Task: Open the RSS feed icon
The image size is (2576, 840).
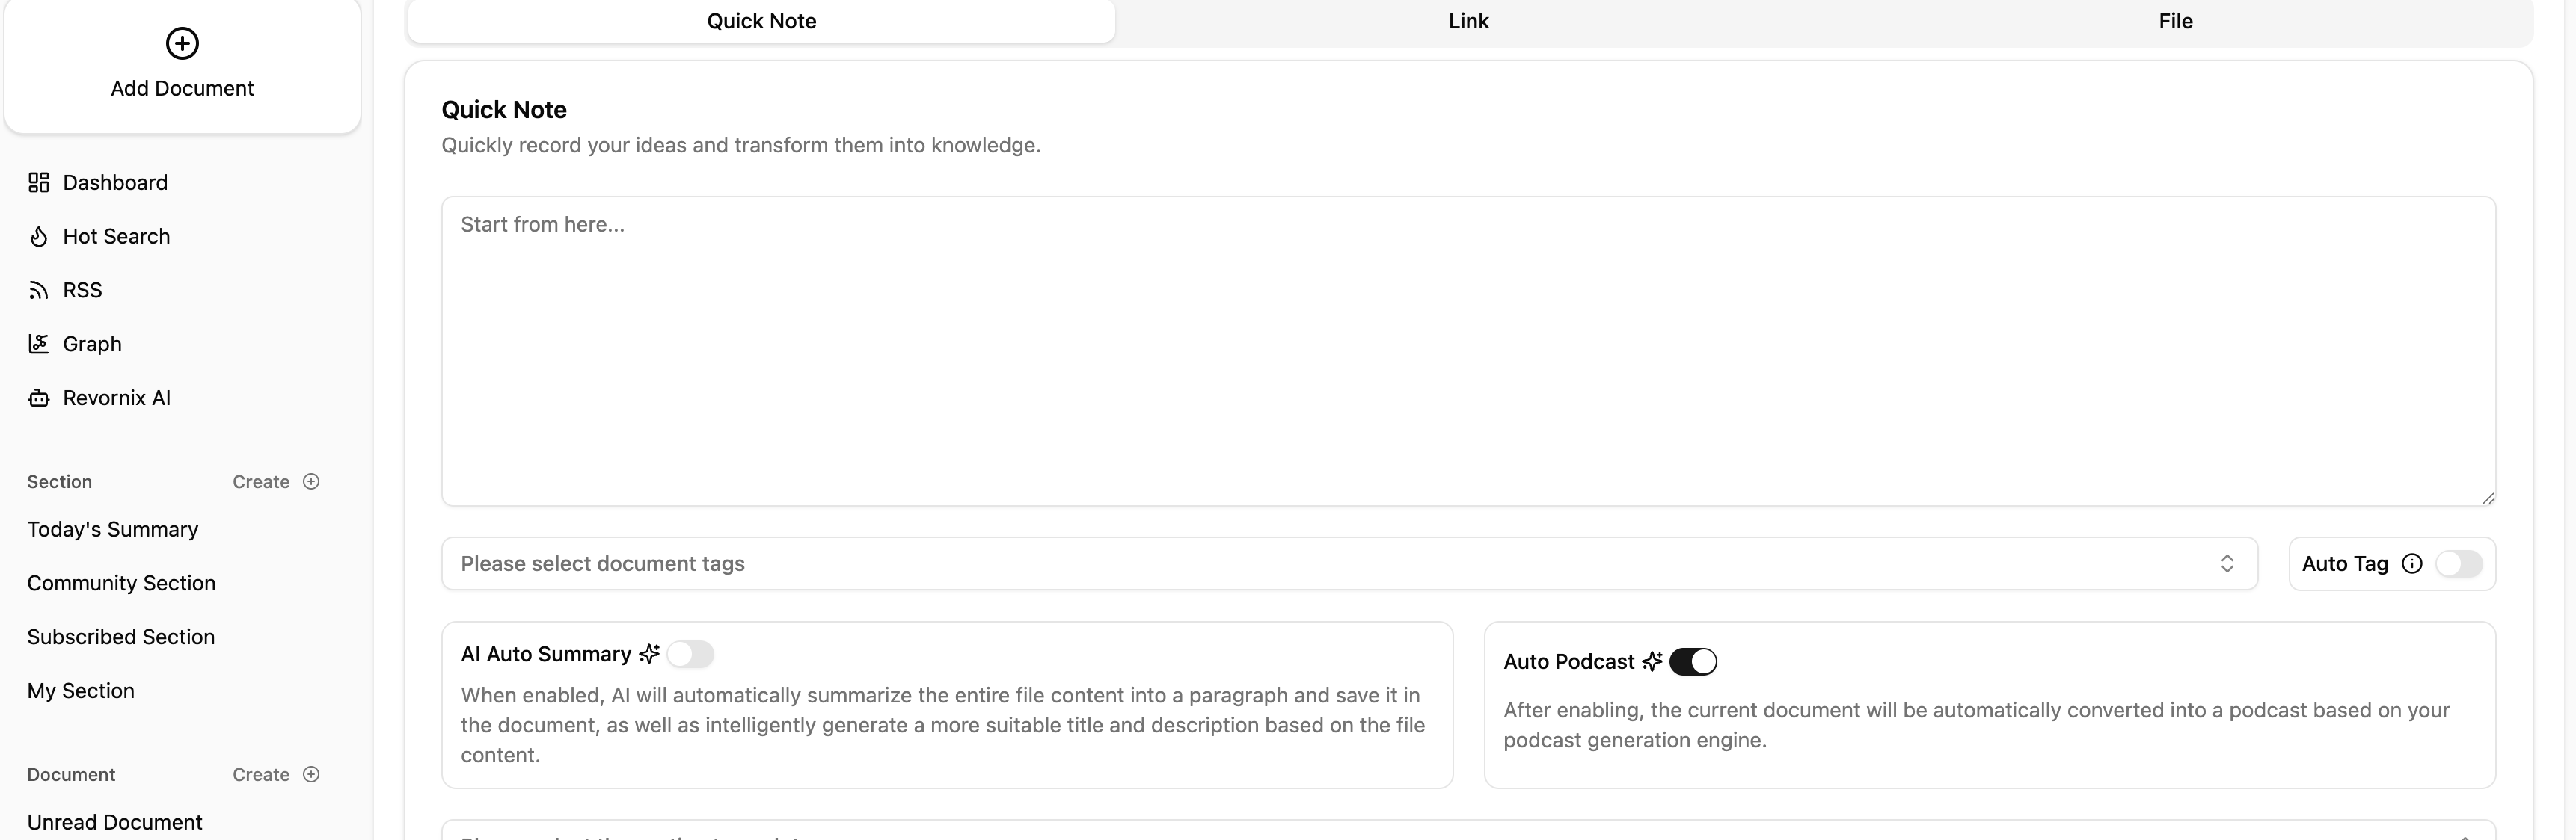Action: (x=39, y=291)
